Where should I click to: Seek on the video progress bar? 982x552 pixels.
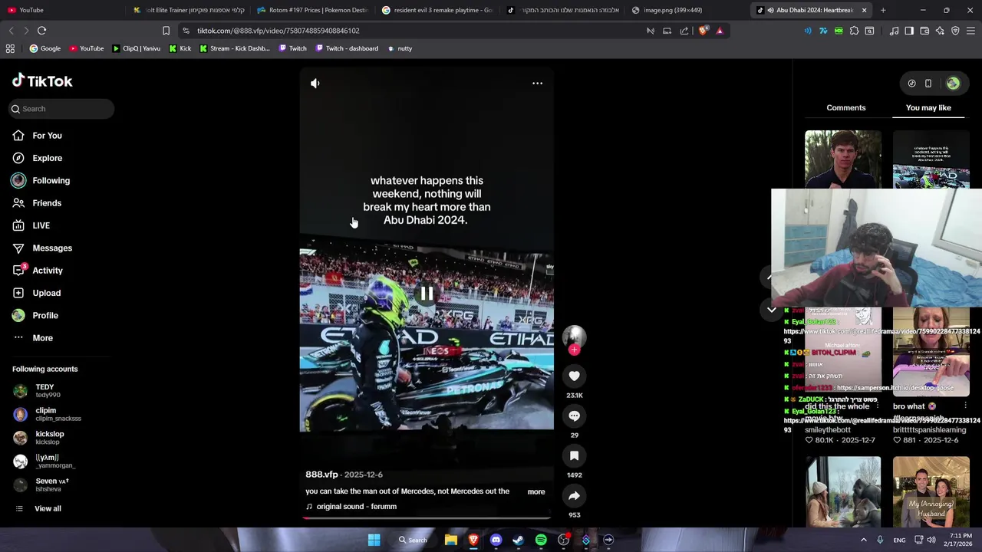427,517
